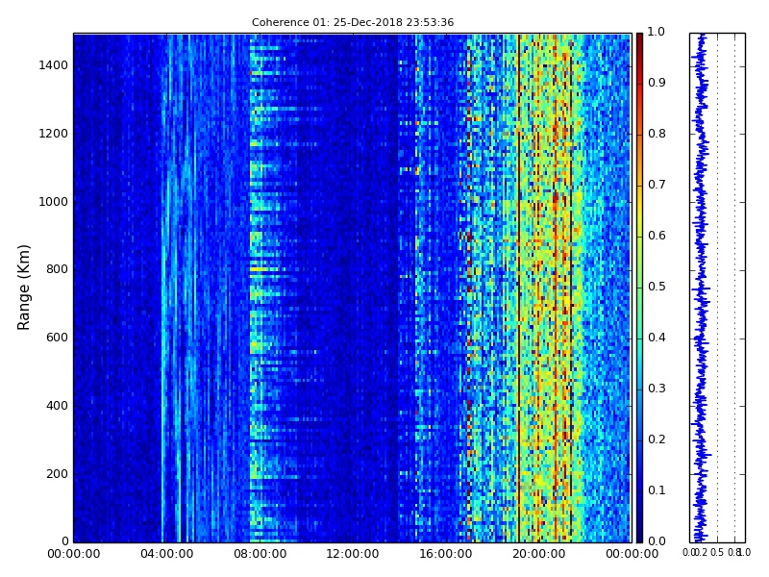
Task: Click the 1.0 colorbar label
Action: pyautogui.click(x=657, y=32)
